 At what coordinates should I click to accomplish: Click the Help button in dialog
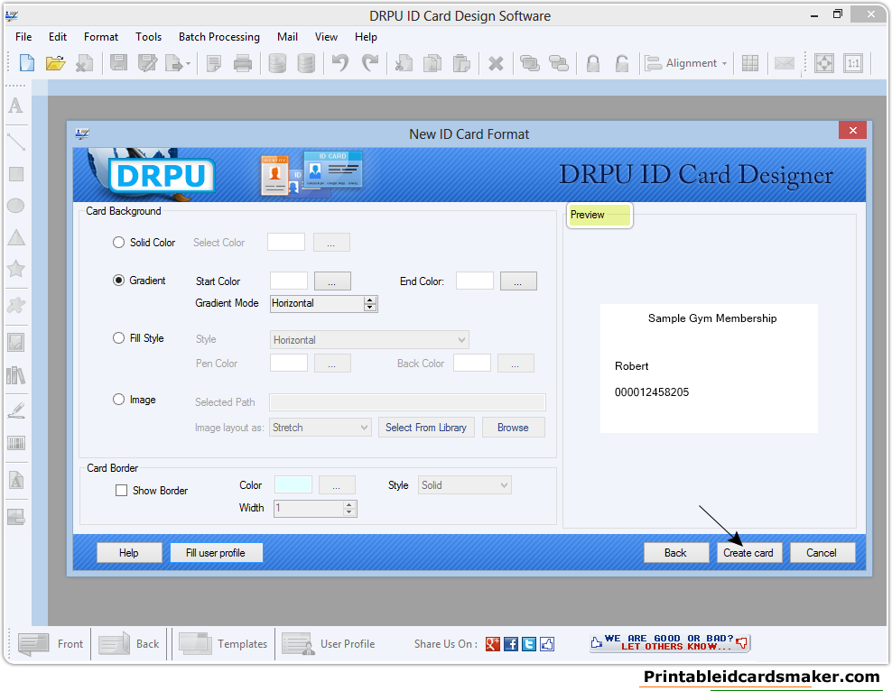click(128, 553)
